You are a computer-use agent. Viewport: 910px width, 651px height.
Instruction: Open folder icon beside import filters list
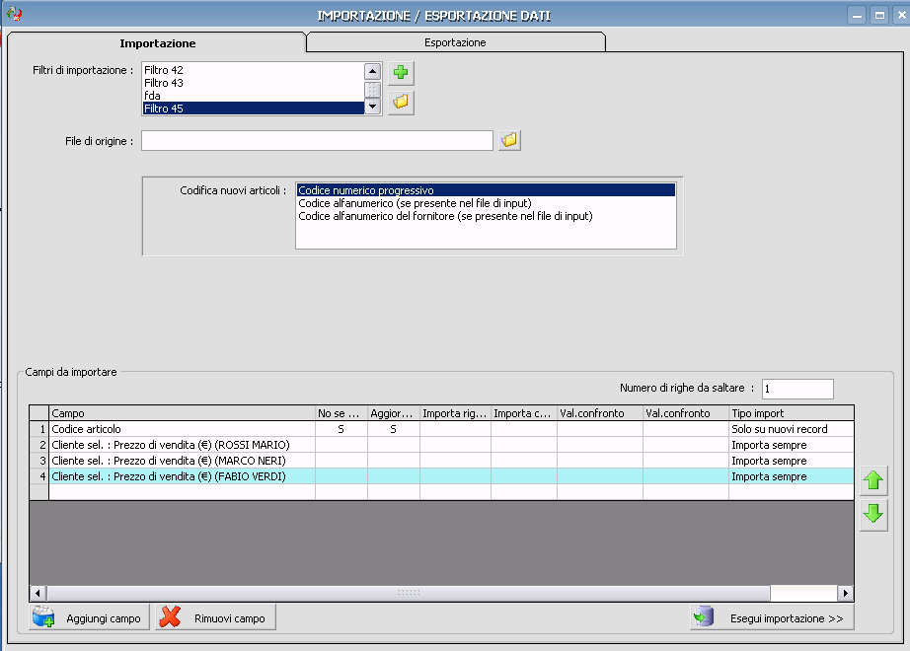point(401,103)
